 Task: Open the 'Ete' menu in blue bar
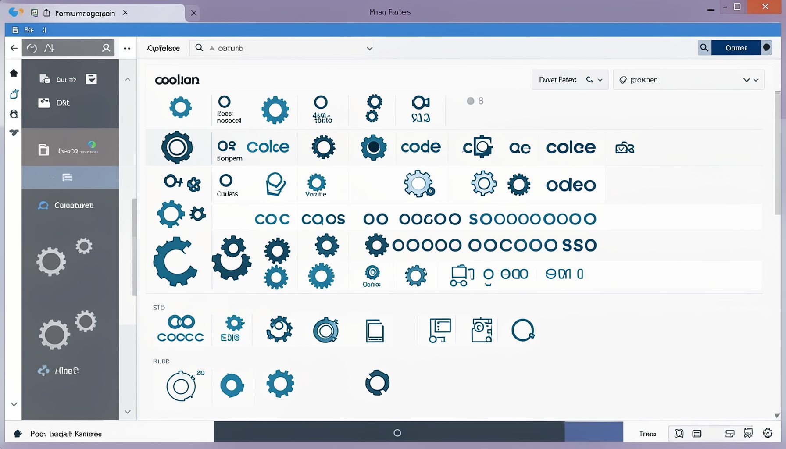29,30
